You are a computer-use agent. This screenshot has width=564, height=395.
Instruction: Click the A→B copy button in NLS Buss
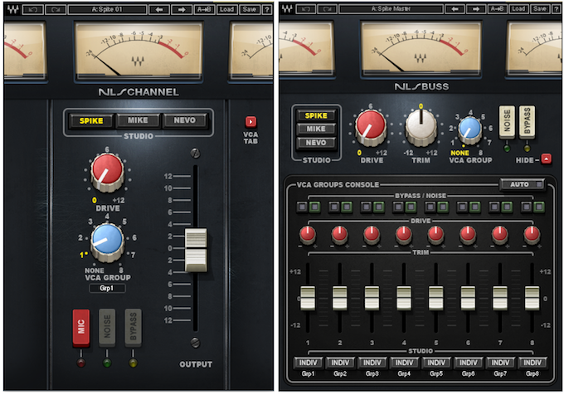498,9
